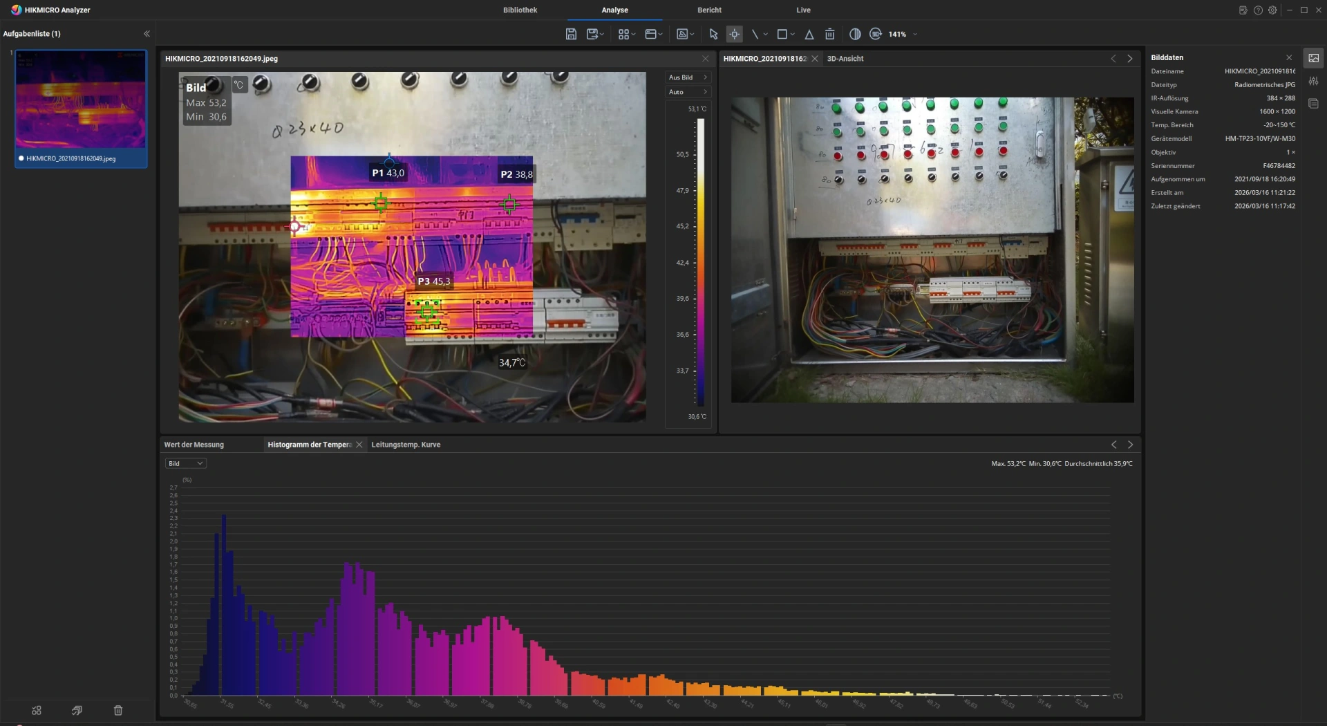Toggle the Bilddaten panel icon in sidebar

pos(1313,58)
